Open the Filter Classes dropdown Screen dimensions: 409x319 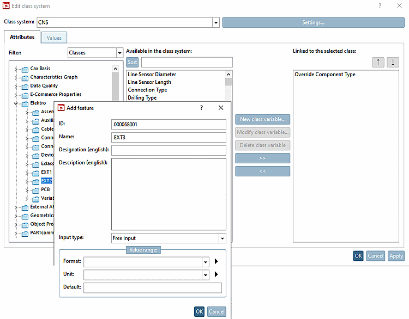point(119,53)
